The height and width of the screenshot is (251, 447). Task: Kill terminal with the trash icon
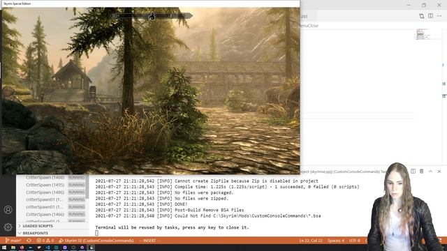tap(422, 172)
